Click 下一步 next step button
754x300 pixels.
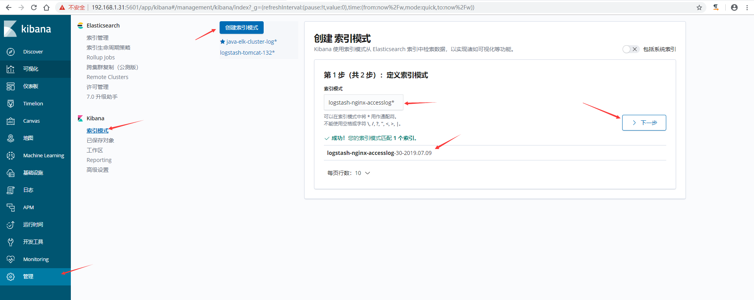[x=644, y=123]
